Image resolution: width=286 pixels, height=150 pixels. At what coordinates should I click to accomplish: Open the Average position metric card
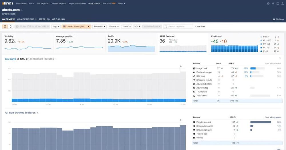click(x=80, y=43)
